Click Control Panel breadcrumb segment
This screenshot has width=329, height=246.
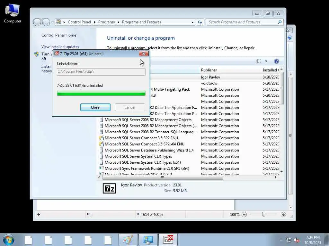point(79,22)
